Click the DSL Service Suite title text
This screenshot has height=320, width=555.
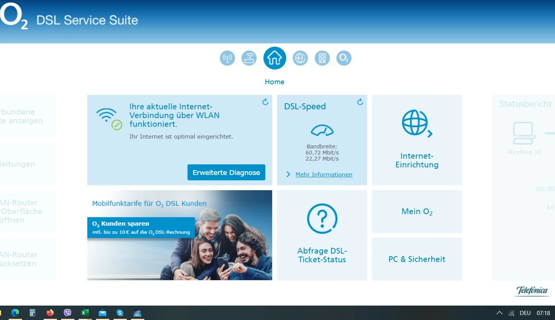coord(87,20)
